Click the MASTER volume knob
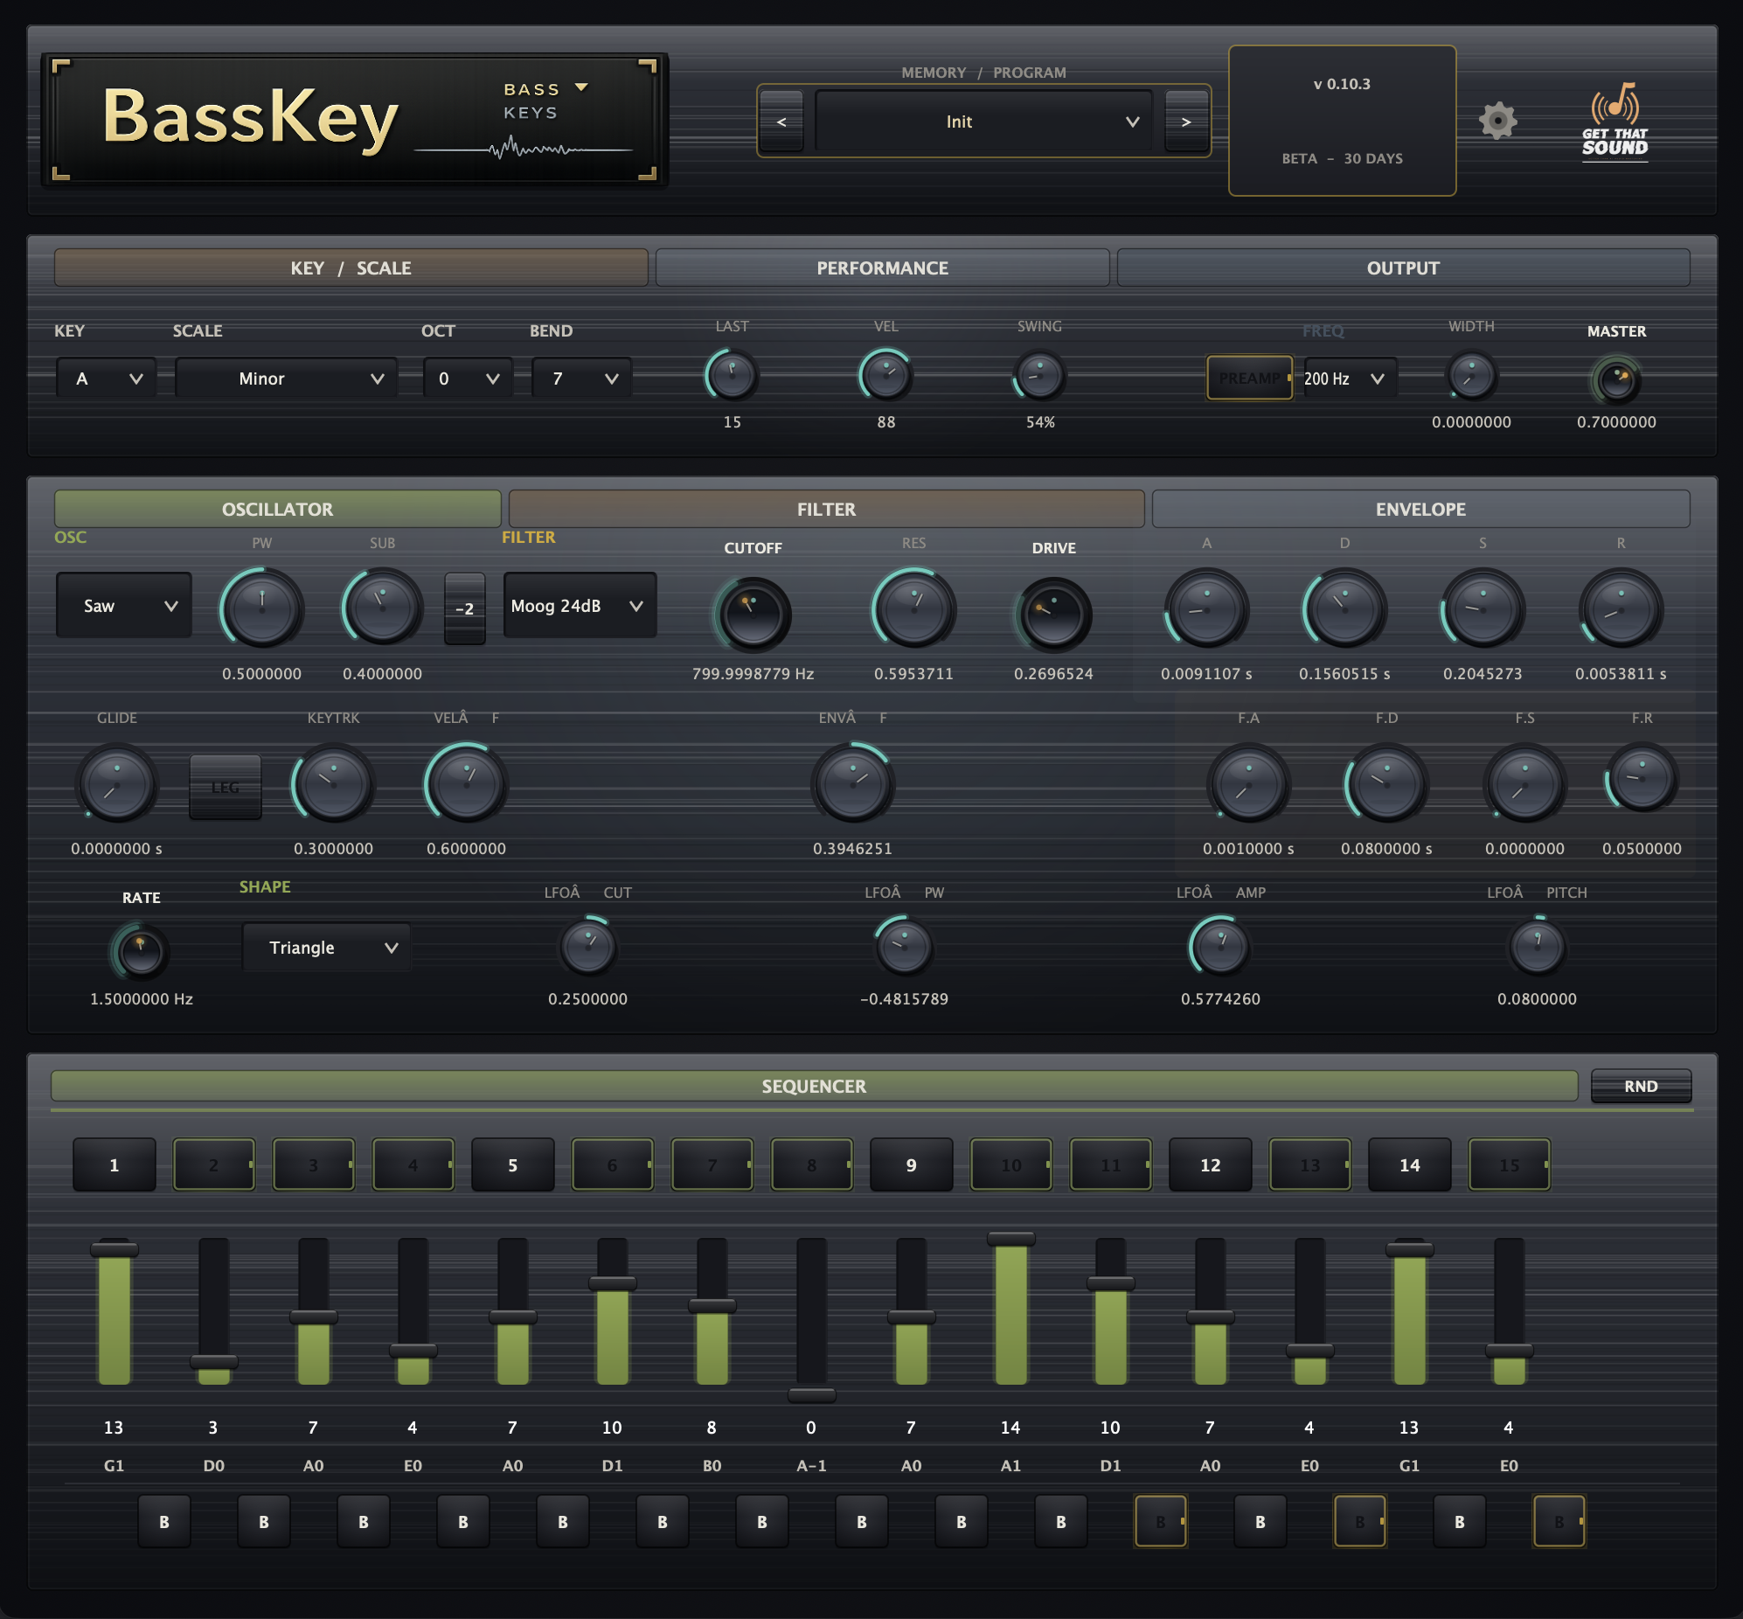 [1616, 380]
